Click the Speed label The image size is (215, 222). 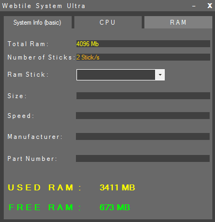point(21,116)
